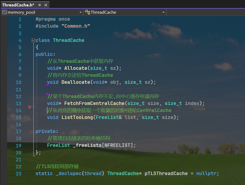This screenshot has height=185, width=245.
Task: Click the ThreadCache class icon in navigation bar
Action: 88,12
